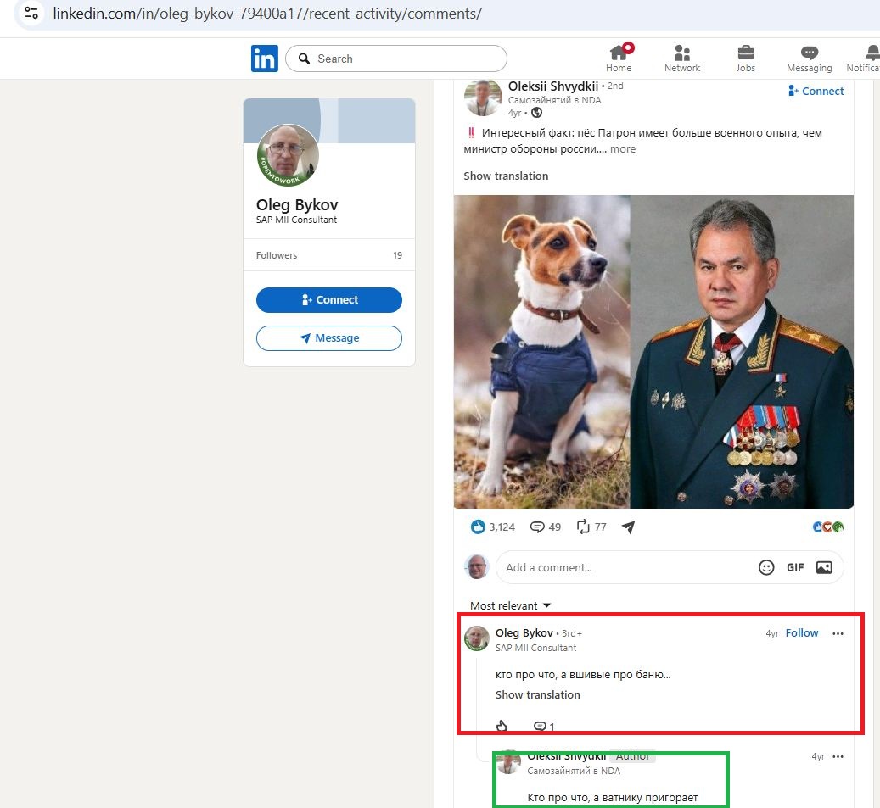880x808 pixels.
Task: Click Oleg Bykov's avatar in the comment
Action: [476, 638]
